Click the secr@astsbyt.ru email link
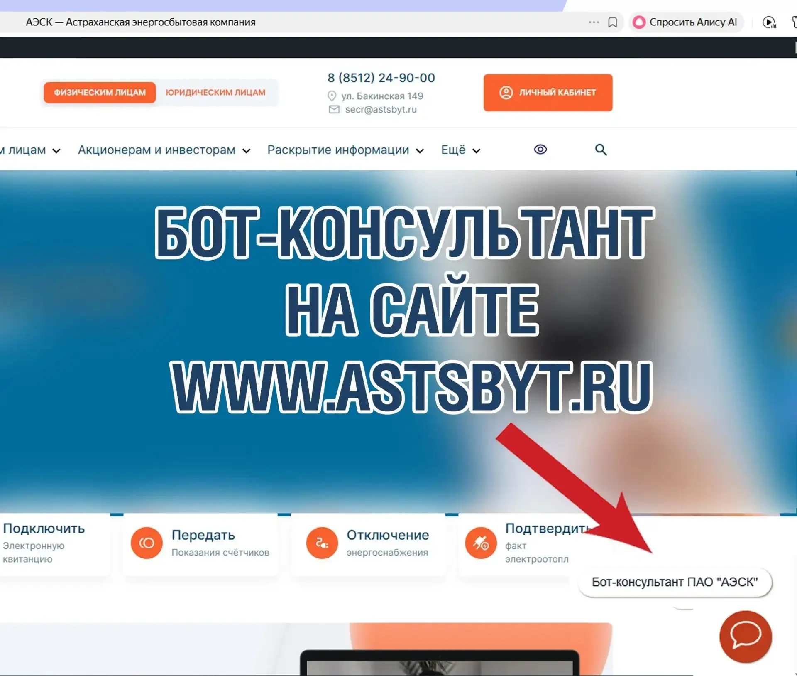797x676 pixels. pos(381,109)
